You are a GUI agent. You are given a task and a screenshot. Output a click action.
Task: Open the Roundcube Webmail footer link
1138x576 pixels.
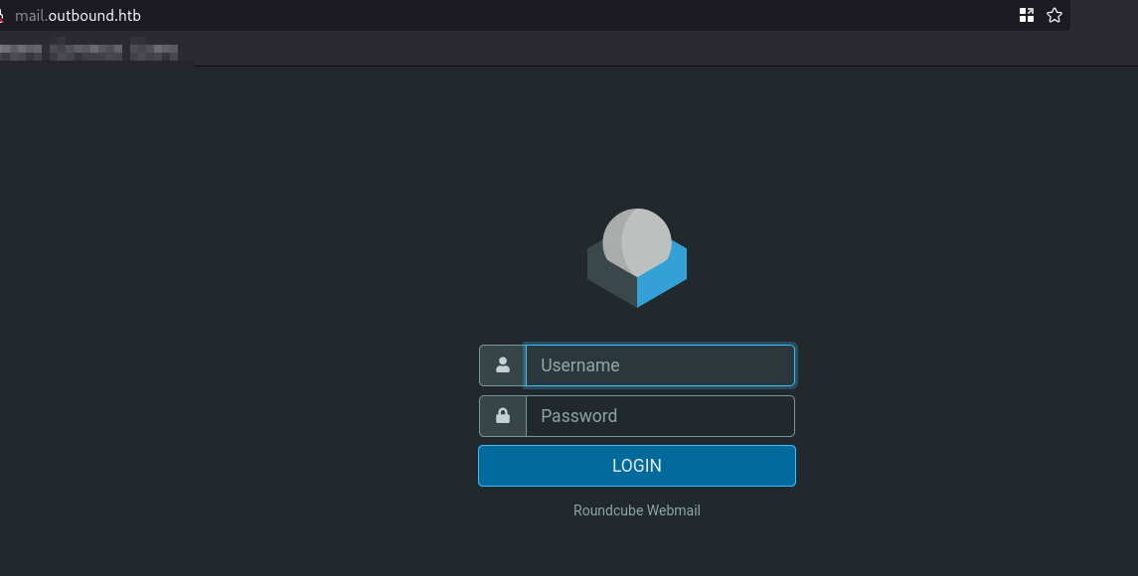[x=637, y=510]
